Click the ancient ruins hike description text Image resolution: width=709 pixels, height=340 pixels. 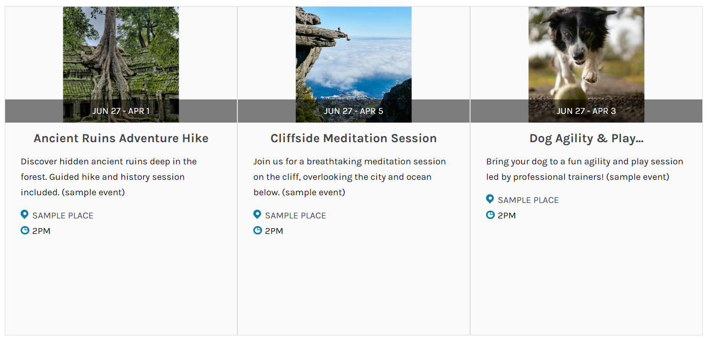(x=108, y=177)
